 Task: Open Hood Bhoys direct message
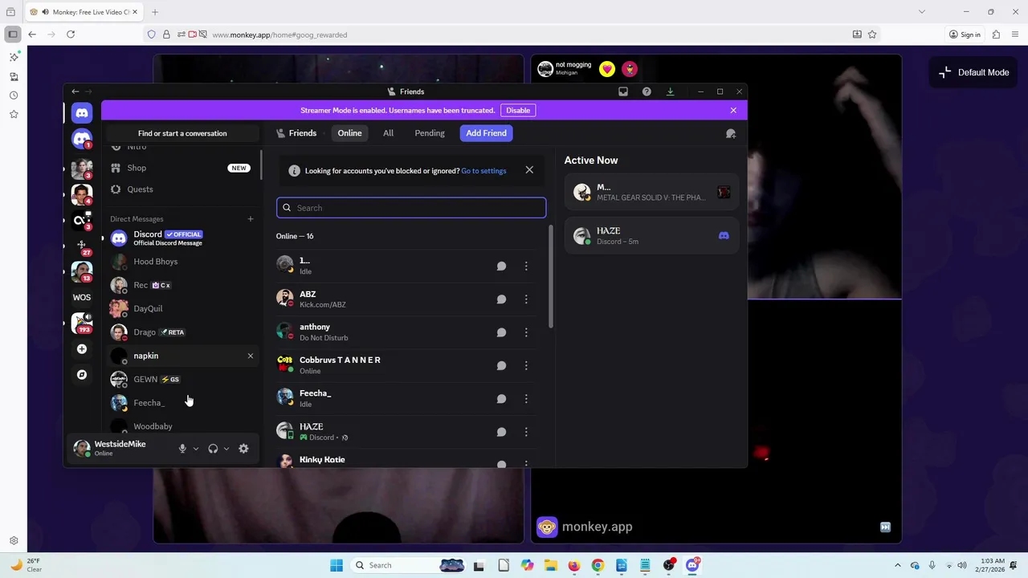click(x=181, y=262)
